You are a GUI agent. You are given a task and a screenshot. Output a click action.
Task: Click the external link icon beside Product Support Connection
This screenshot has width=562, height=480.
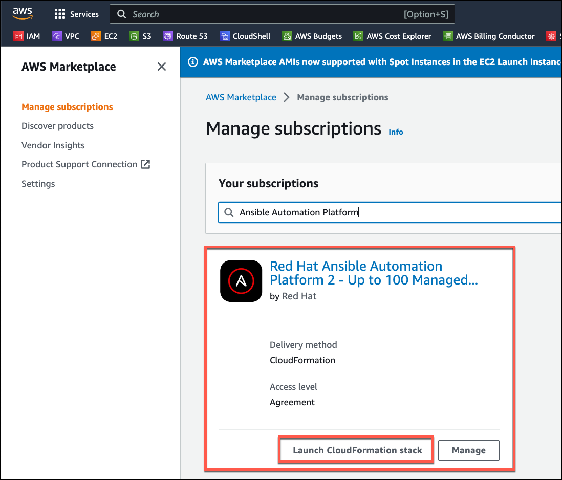pos(145,164)
